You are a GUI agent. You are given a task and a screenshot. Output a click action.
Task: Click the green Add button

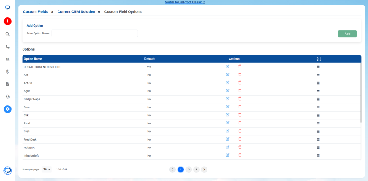347,34
